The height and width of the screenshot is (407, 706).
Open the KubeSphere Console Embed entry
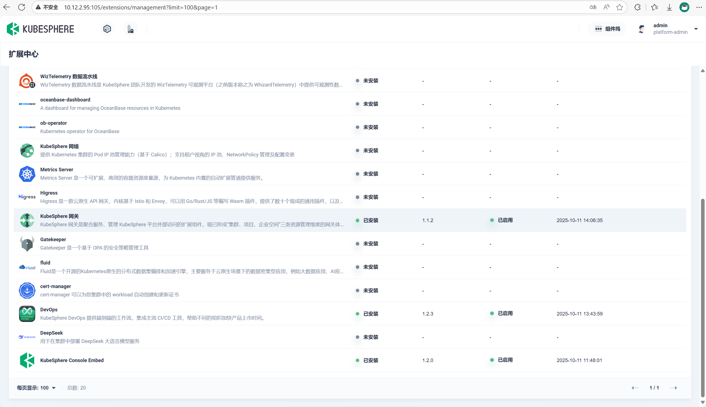pos(72,360)
